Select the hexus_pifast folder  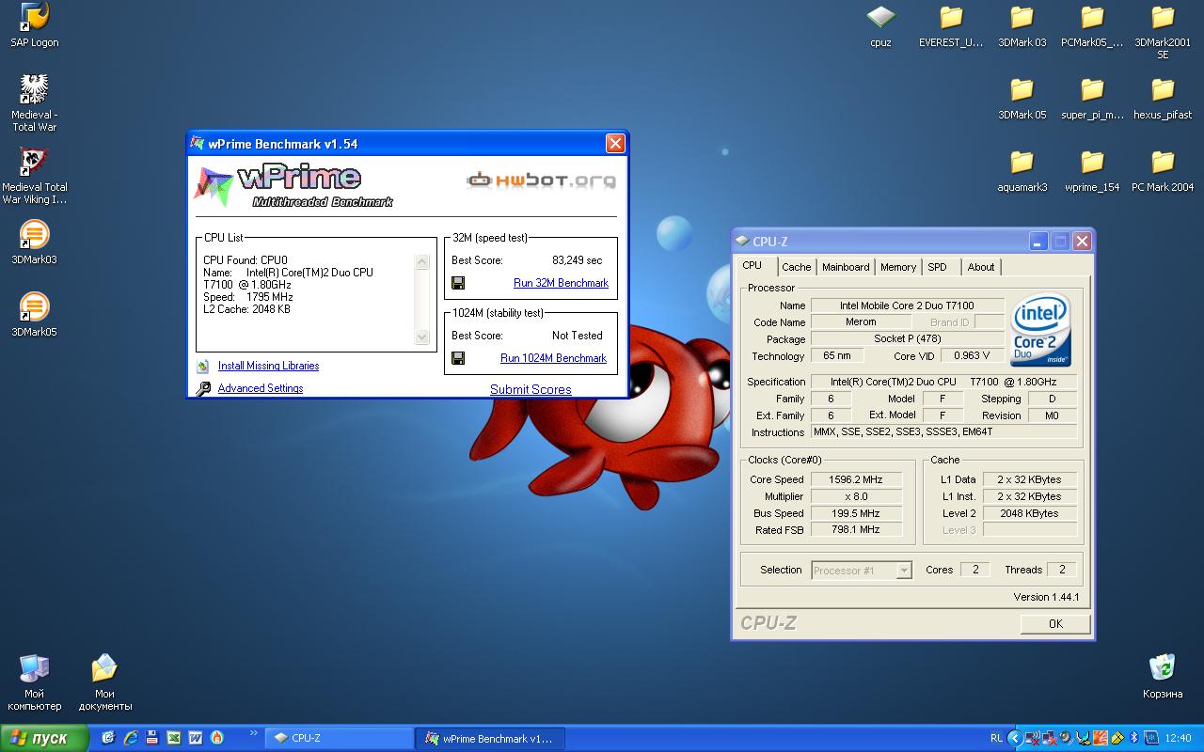[x=1163, y=99]
